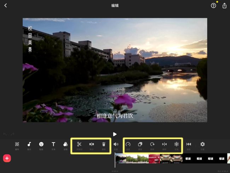Open the Sticker smiley tool
The width and height of the screenshot is (230, 173).
click(x=41, y=145)
